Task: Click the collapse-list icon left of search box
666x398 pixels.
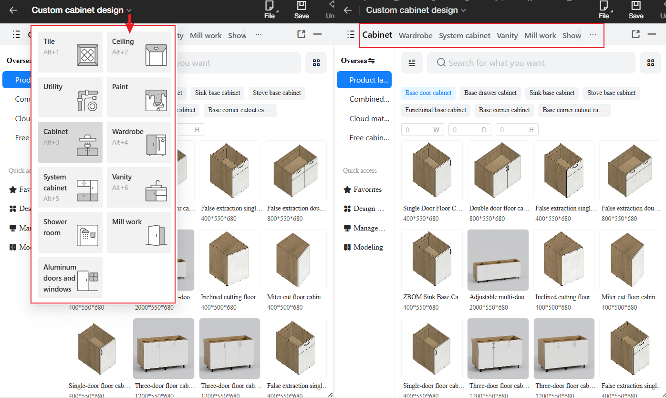Action: [x=412, y=63]
